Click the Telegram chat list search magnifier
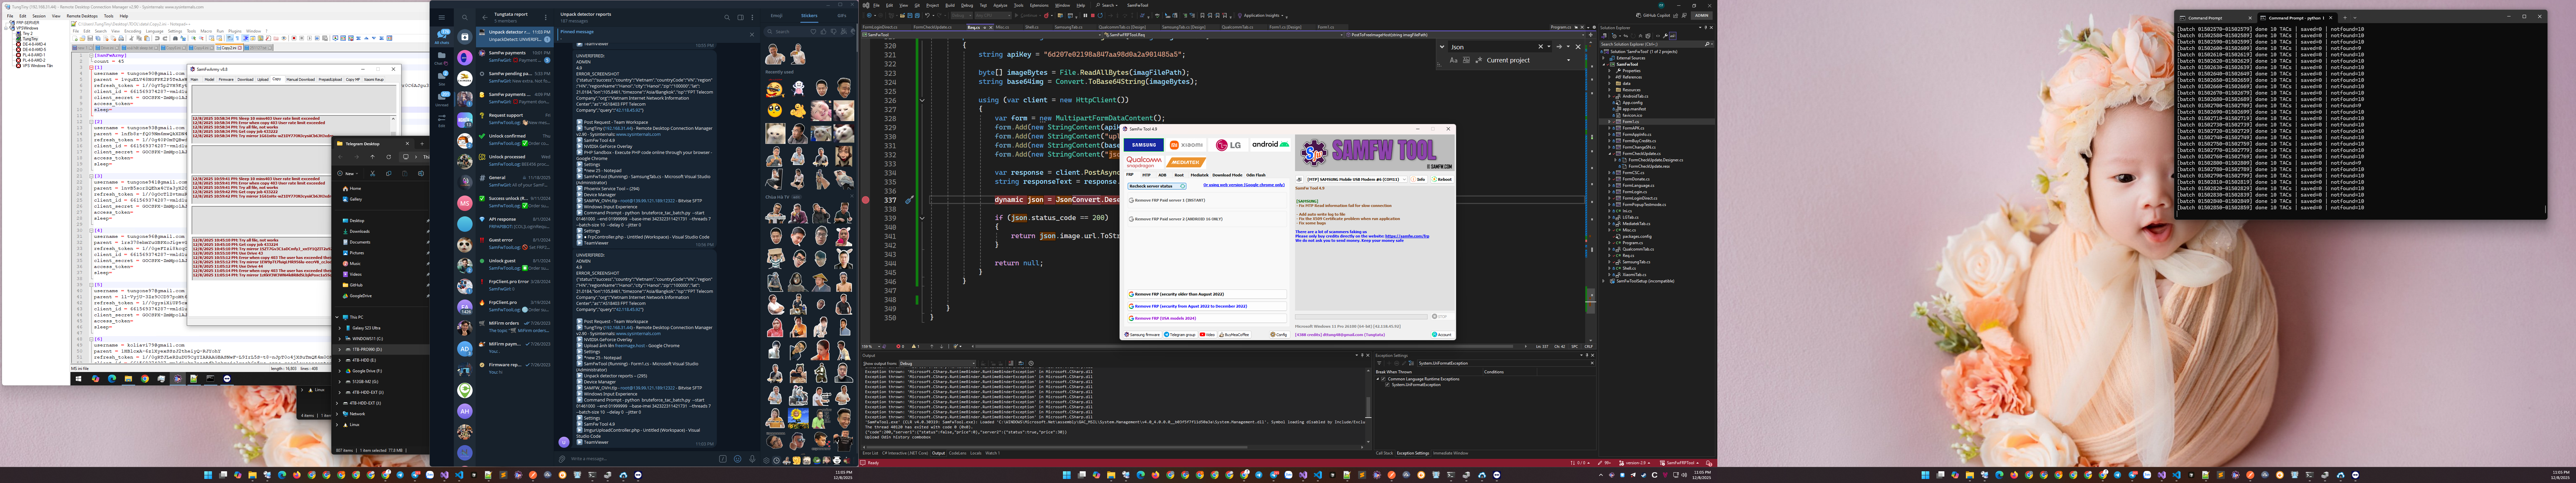 coord(465,17)
